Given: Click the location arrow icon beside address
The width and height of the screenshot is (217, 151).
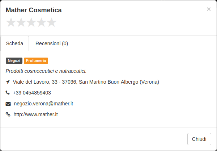Looking at the screenshot, I should (8, 82).
